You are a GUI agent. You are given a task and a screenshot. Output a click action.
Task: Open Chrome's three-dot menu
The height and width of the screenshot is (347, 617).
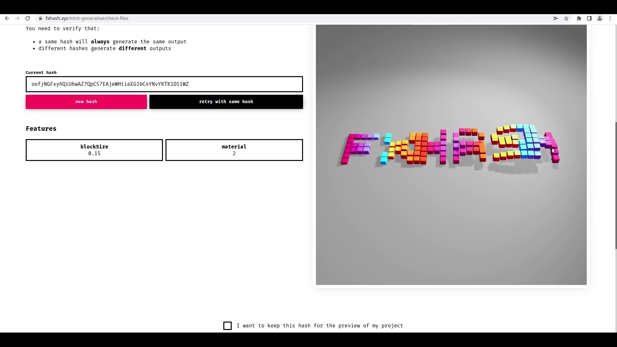click(610, 18)
